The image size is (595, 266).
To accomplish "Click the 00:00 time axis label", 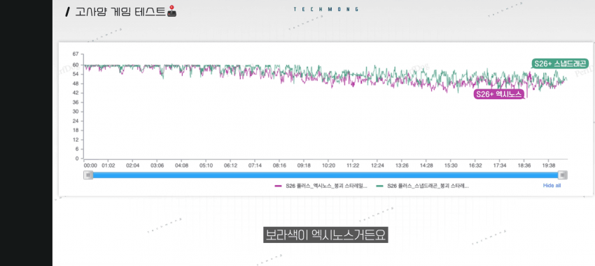I will point(90,165).
